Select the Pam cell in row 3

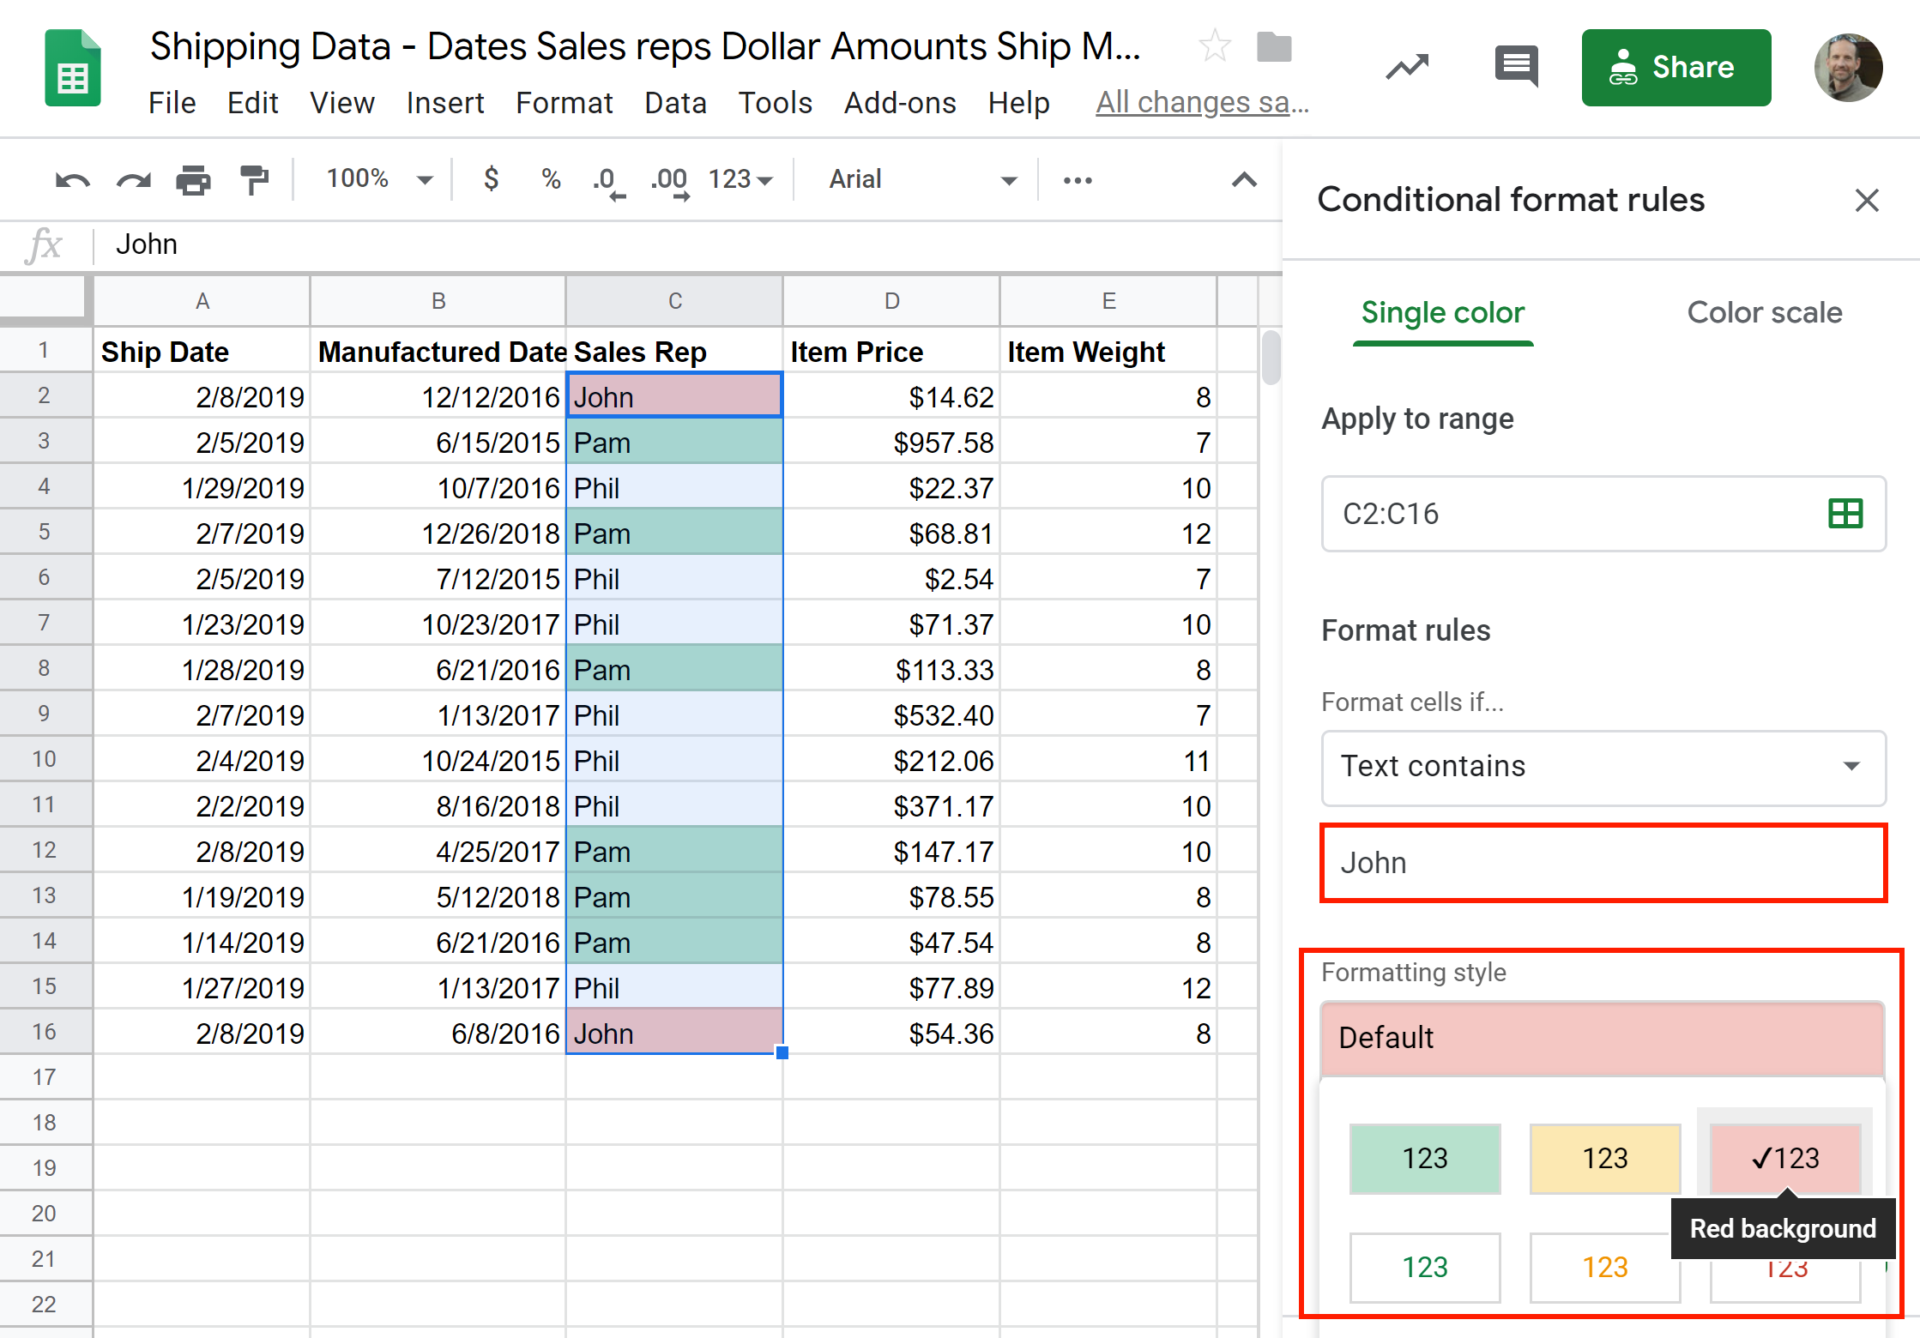point(674,443)
